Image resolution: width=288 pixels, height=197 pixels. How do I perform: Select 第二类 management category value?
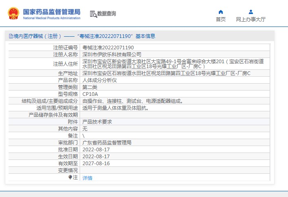coord(90,87)
